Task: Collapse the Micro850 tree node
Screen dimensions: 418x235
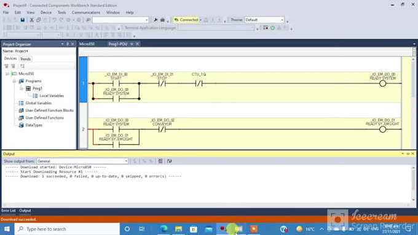Action: coord(7,74)
